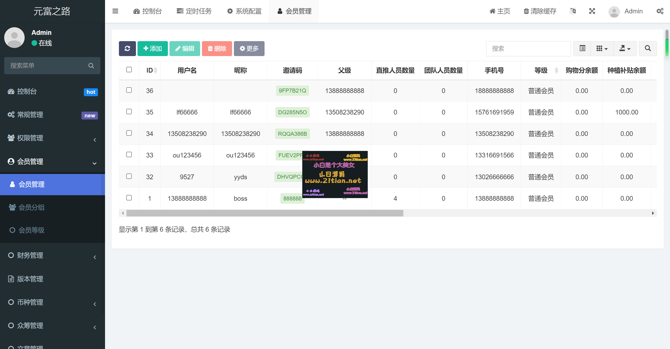Image resolution: width=670 pixels, height=349 pixels.
Task: Click the settings gears icon top-right
Action: (660, 11)
